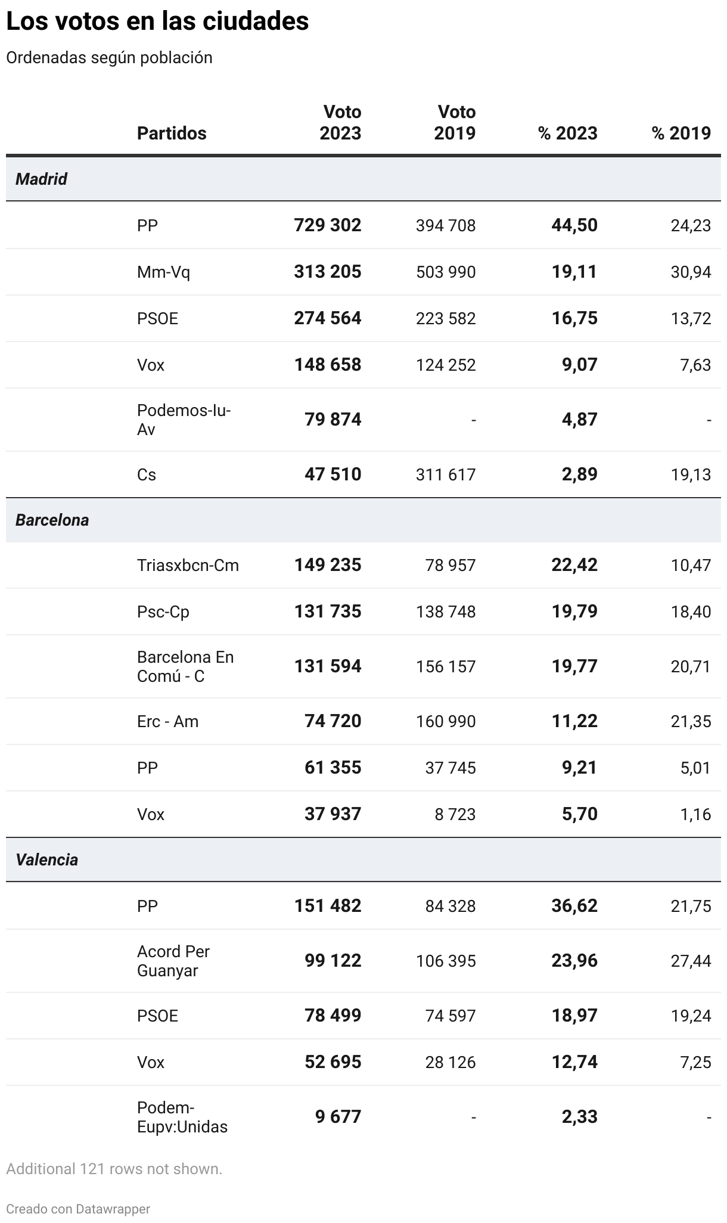The width and height of the screenshot is (727, 1223).
Task: Click the Voto 2019 column header
Action: coord(455,122)
